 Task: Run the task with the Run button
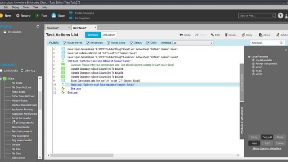coord(41,16)
